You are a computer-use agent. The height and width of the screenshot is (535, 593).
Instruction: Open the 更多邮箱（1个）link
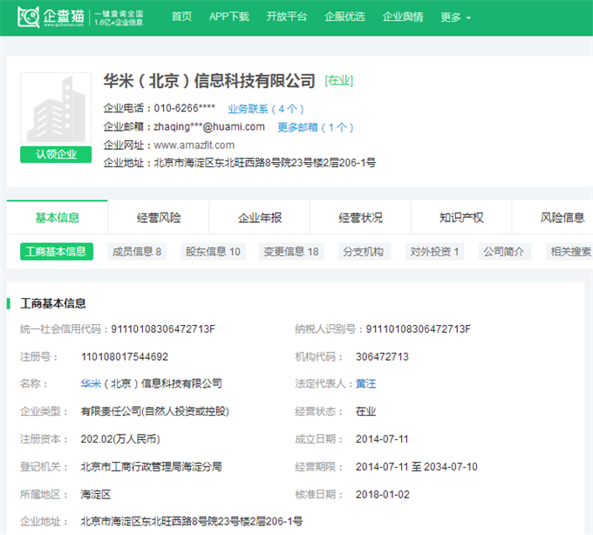(316, 127)
